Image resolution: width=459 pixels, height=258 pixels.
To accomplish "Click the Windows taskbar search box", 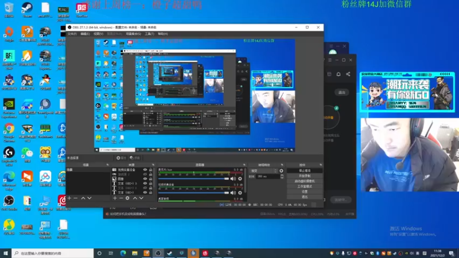I will [x=53, y=253].
